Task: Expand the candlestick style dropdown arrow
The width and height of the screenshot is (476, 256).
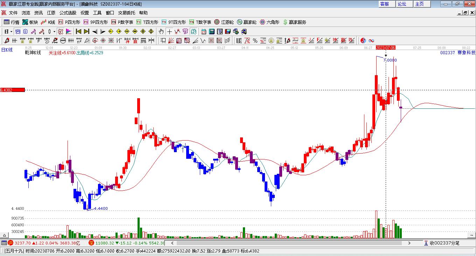Action: click(54, 31)
